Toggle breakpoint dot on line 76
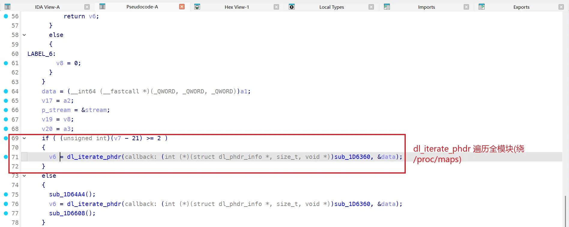This screenshot has height=227, width=569. tap(6, 204)
